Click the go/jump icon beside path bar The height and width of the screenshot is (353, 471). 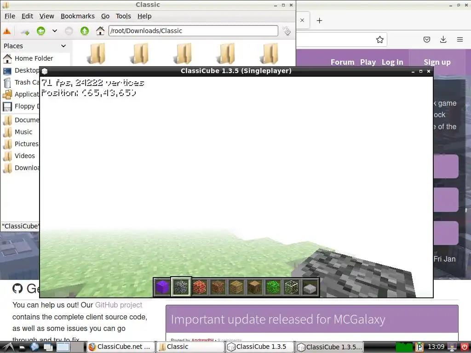(x=287, y=31)
